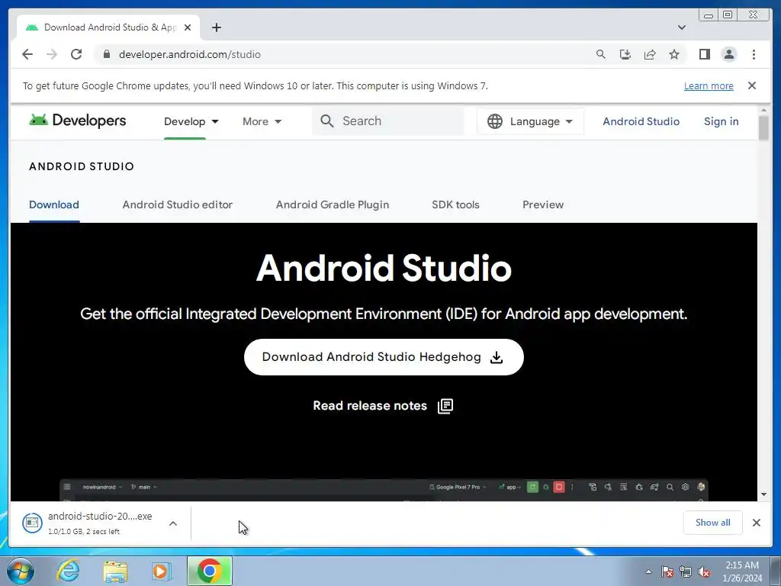Open the Action Center flag icon
Image resolution: width=781 pixels, height=586 pixels.
click(x=667, y=572)
